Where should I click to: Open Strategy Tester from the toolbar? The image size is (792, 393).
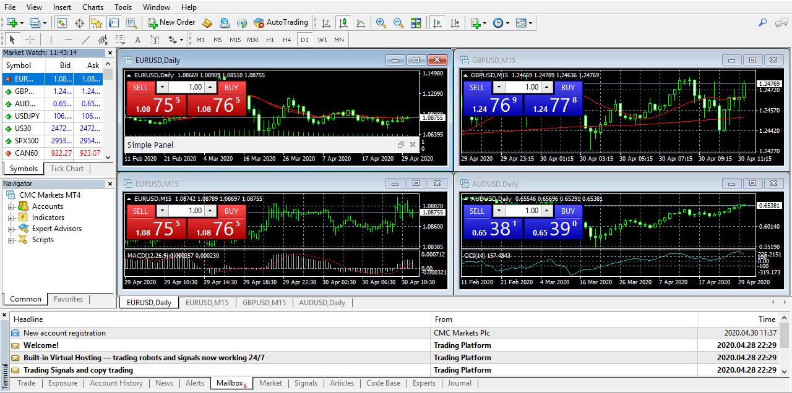[x=131, y=23]
